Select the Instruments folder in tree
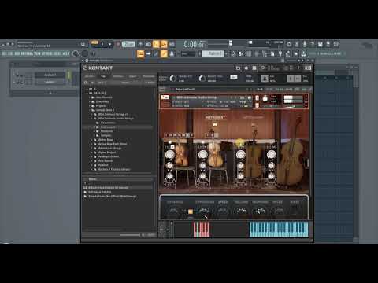Image resolution: width=378 pixels, height=283 pixels. click(108, 127)
